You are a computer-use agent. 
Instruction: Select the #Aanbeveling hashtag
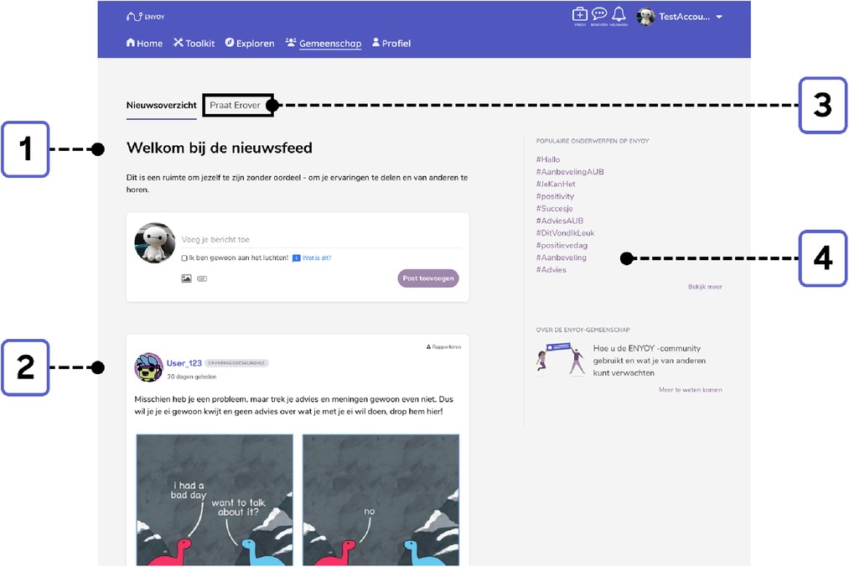pos(561,257)
